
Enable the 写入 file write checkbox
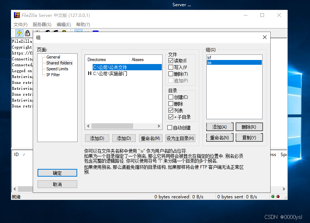tap(171, 67)
